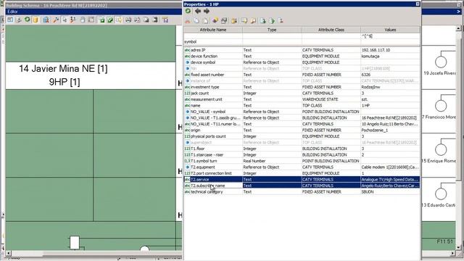Click the circle symbol above '19 Josefa Rivera'
The width and height of the screenshot is (464, 261).
coord(441,62)
